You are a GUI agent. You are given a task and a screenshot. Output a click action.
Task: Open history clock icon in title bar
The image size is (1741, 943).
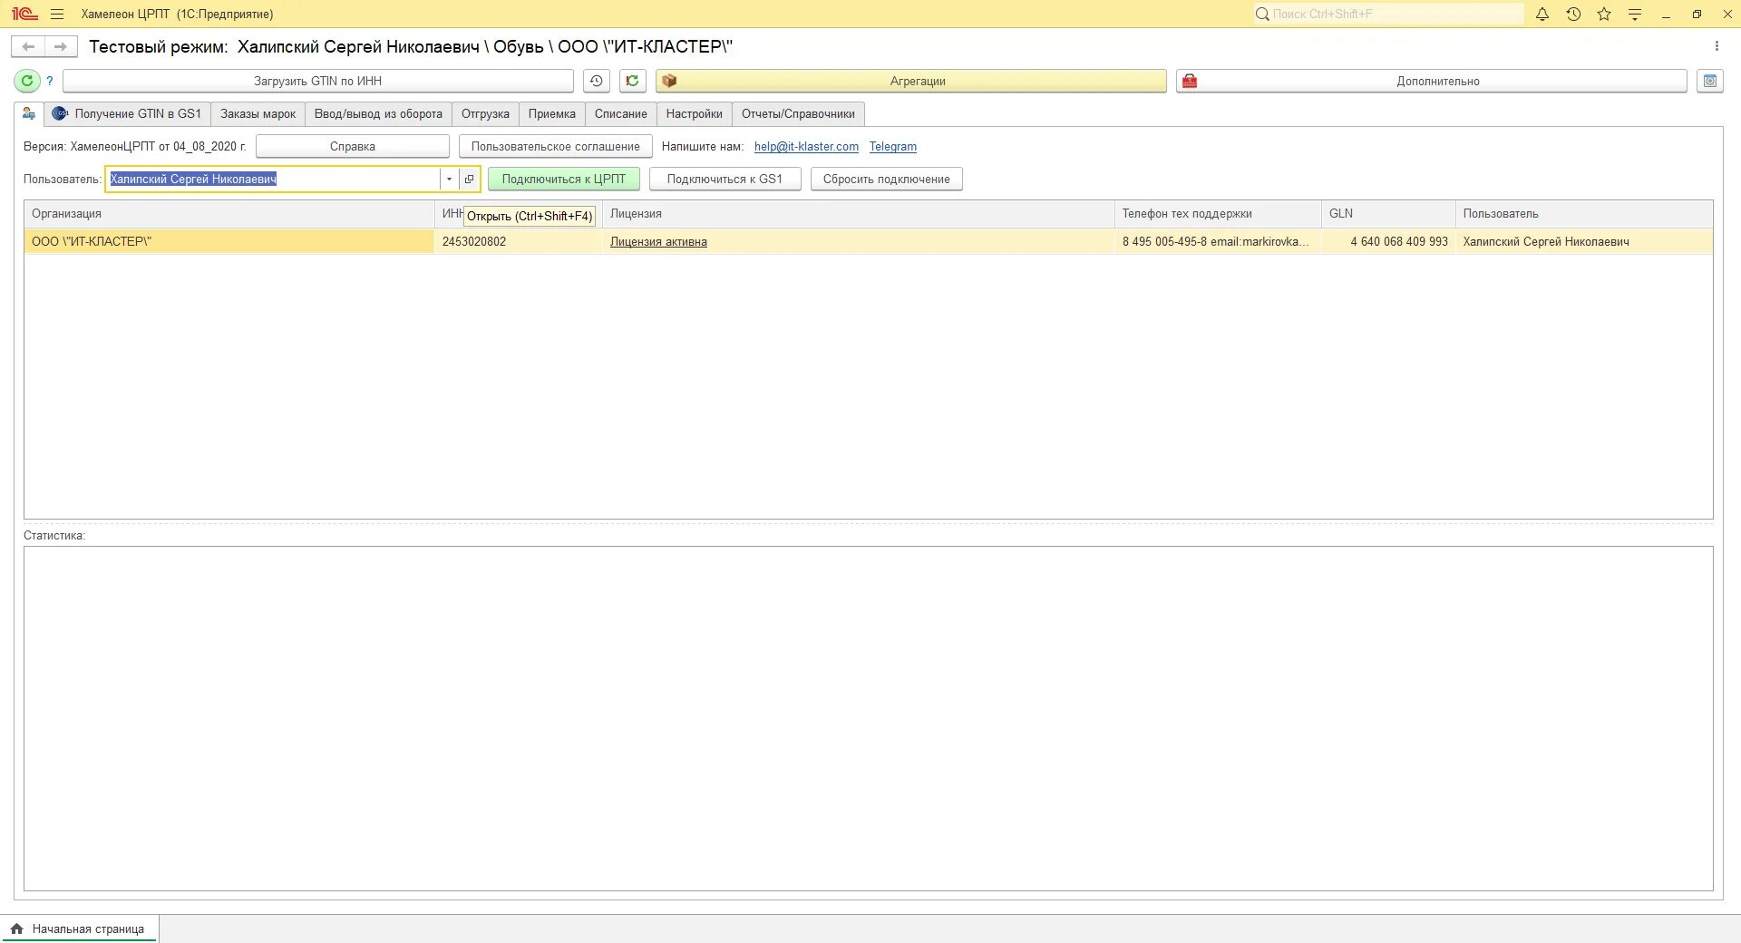(x=1573, y=14)
